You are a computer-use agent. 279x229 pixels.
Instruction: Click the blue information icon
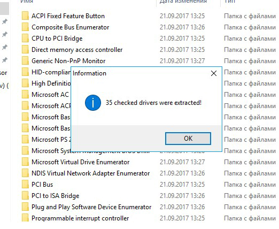click(93, 103)
